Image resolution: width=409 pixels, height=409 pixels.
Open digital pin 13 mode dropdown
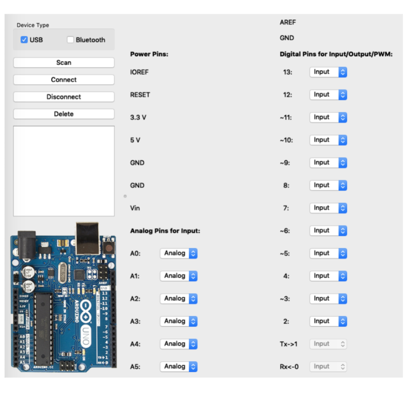coord(328,72)
